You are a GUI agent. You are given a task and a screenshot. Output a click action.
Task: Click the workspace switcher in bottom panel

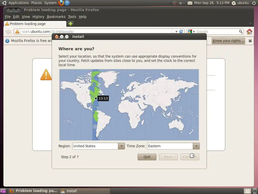click(x=247, y=191)
